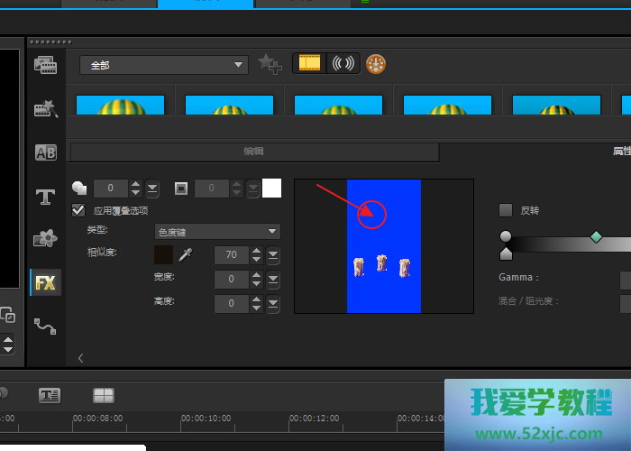Click the add to favorites star icon
The height and width of the screenshot is (451, 631).
click(269, 63)
